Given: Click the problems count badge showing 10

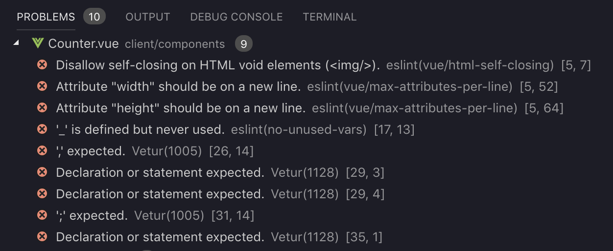Looking at the screenshot, I should [x=94, y=17].
